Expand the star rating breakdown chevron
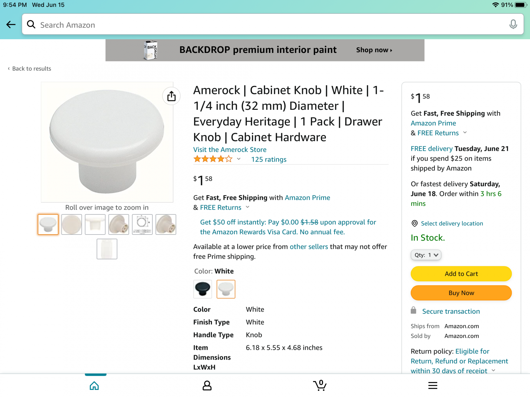 coord(239,159)
